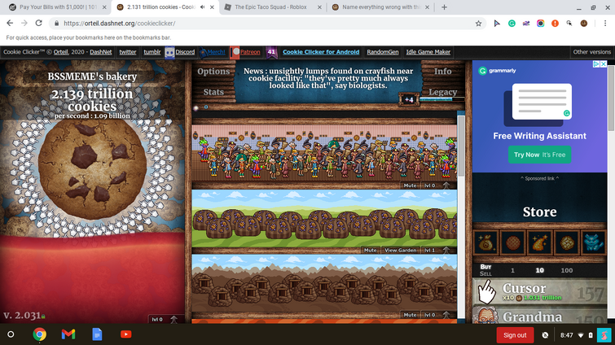The width and height of the screenshot is (615, 345).
Task: Mute the Cookie Clicker tab audio
Action: tap(202, 7)
